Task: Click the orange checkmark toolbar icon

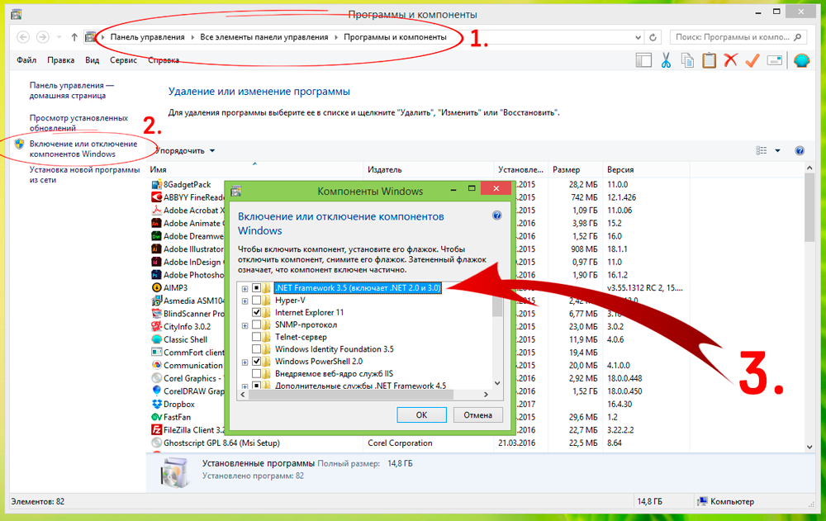Action: pos(752,60)
